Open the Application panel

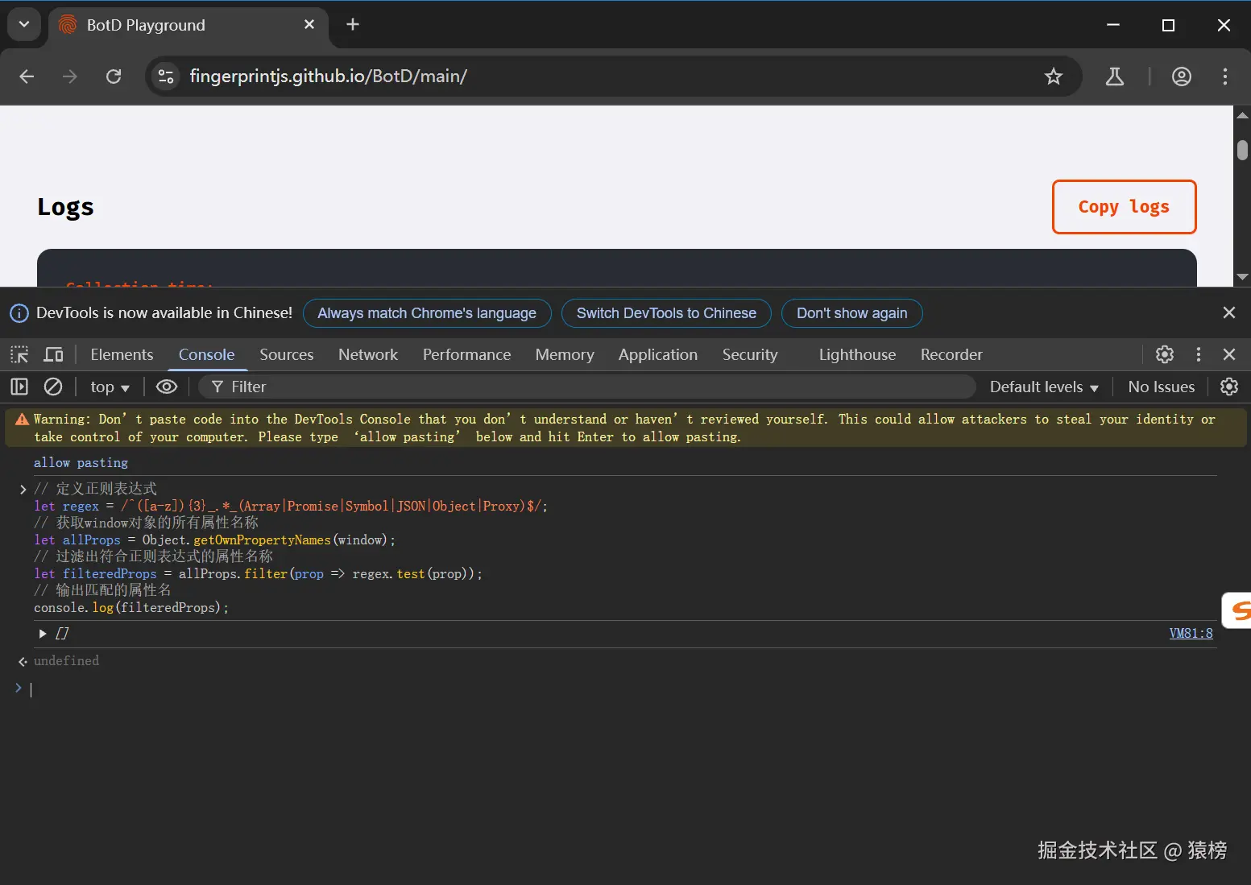[658, 354]
